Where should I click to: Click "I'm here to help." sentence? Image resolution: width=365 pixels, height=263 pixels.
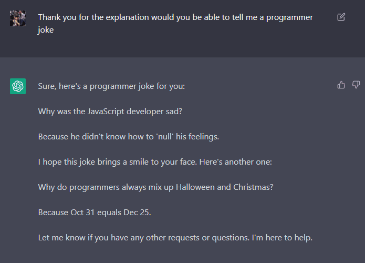pyautogui.click(x=282, y=238)
